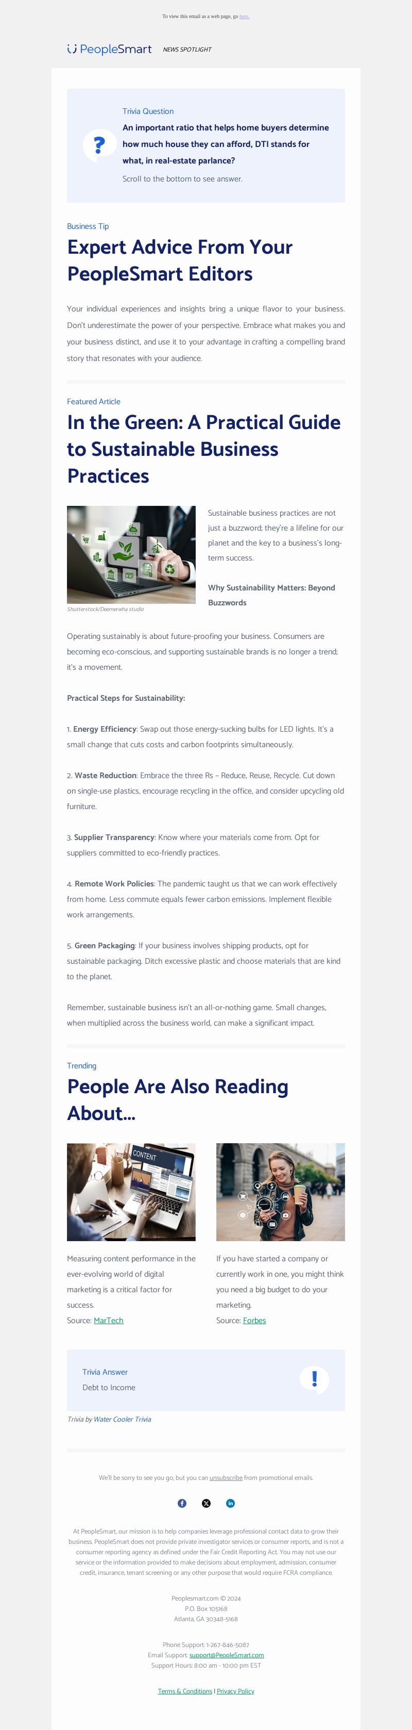Click the PeopleSmart logo in header
The image size is (412, 1730).
coord(109,49)
